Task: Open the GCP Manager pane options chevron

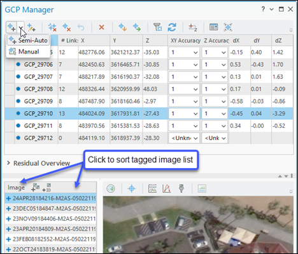Action: (x=272, y=9)
